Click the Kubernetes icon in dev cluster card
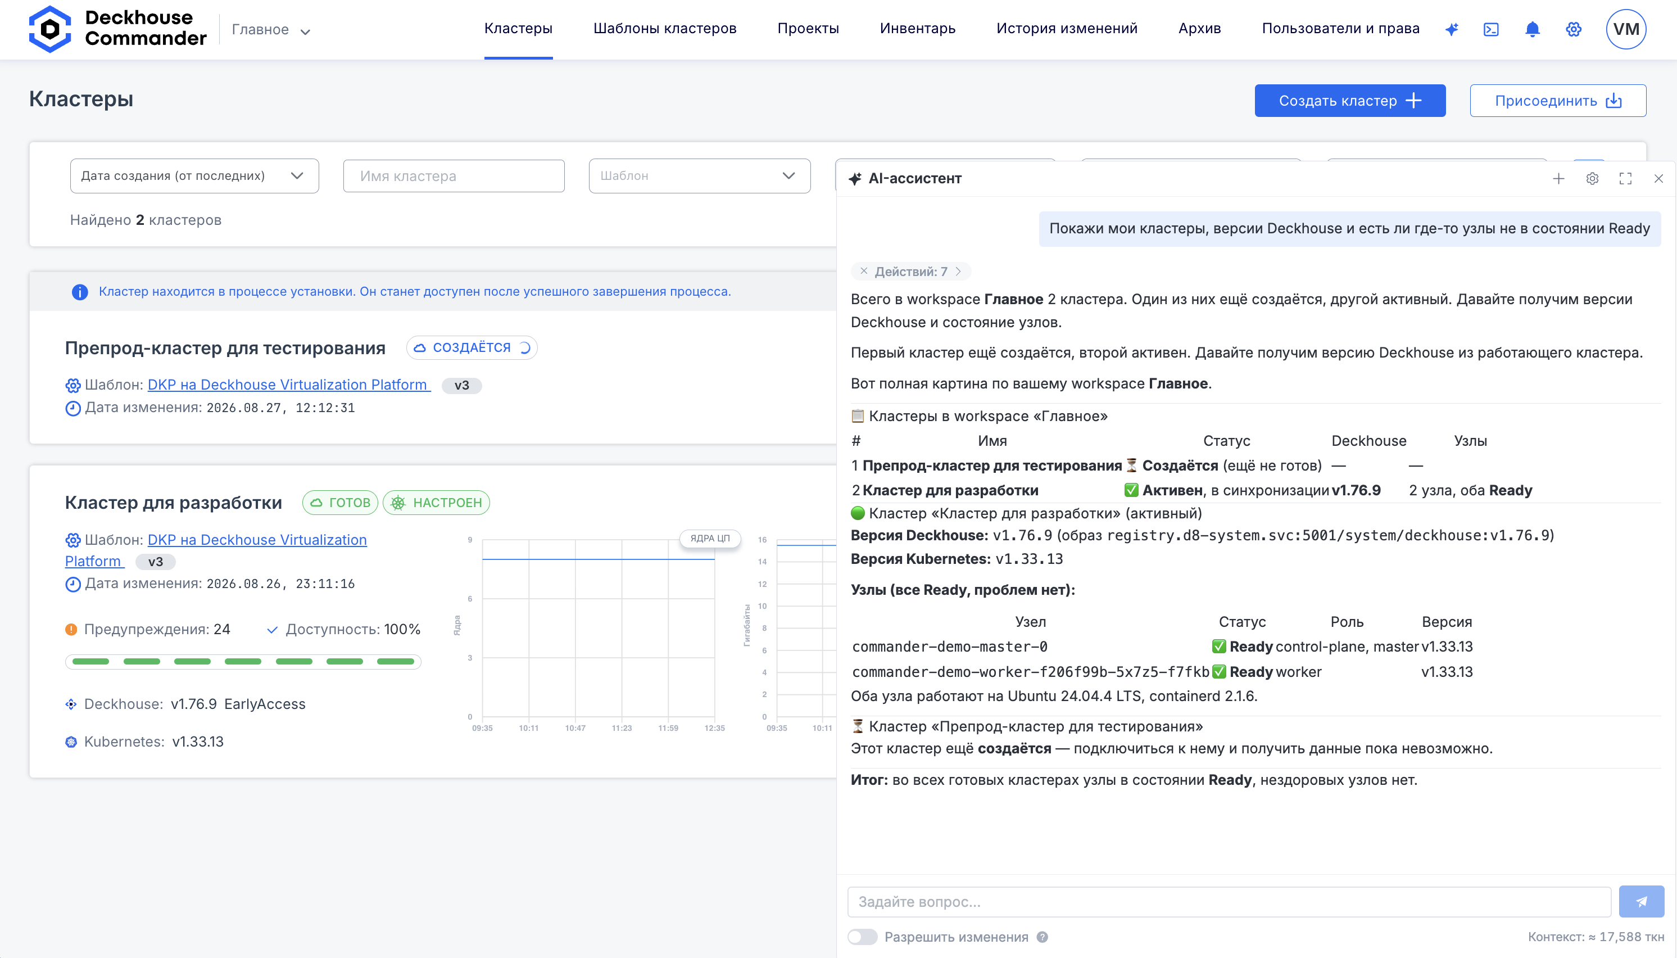The width and height of the screenshot is (1677, 958). (x=71, y=742)
